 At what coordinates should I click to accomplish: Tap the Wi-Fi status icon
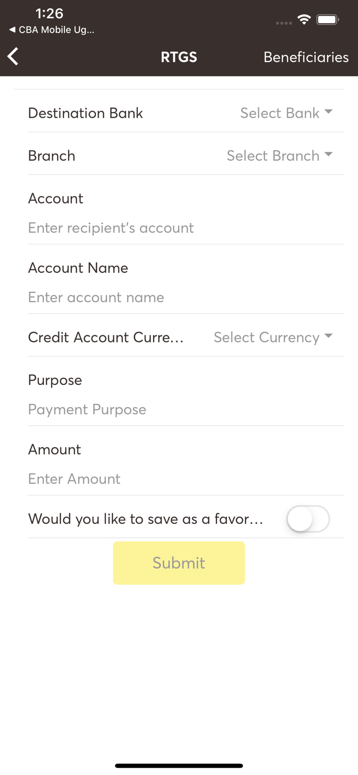(x=304, y=20)
